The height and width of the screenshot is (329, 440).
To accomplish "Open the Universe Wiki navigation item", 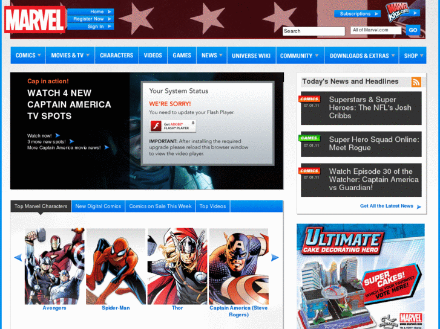I will 251,56.
